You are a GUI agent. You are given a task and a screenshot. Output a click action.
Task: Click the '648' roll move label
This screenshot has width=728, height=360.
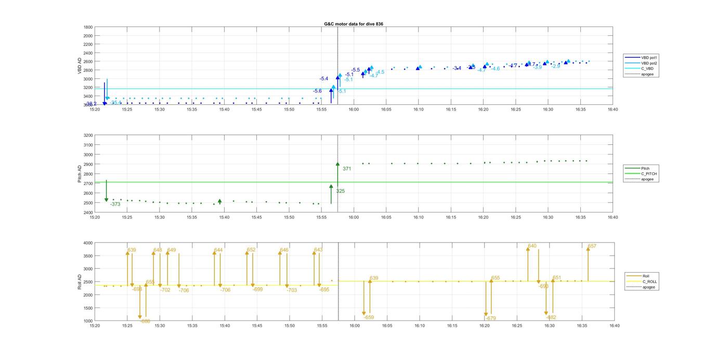158,250
